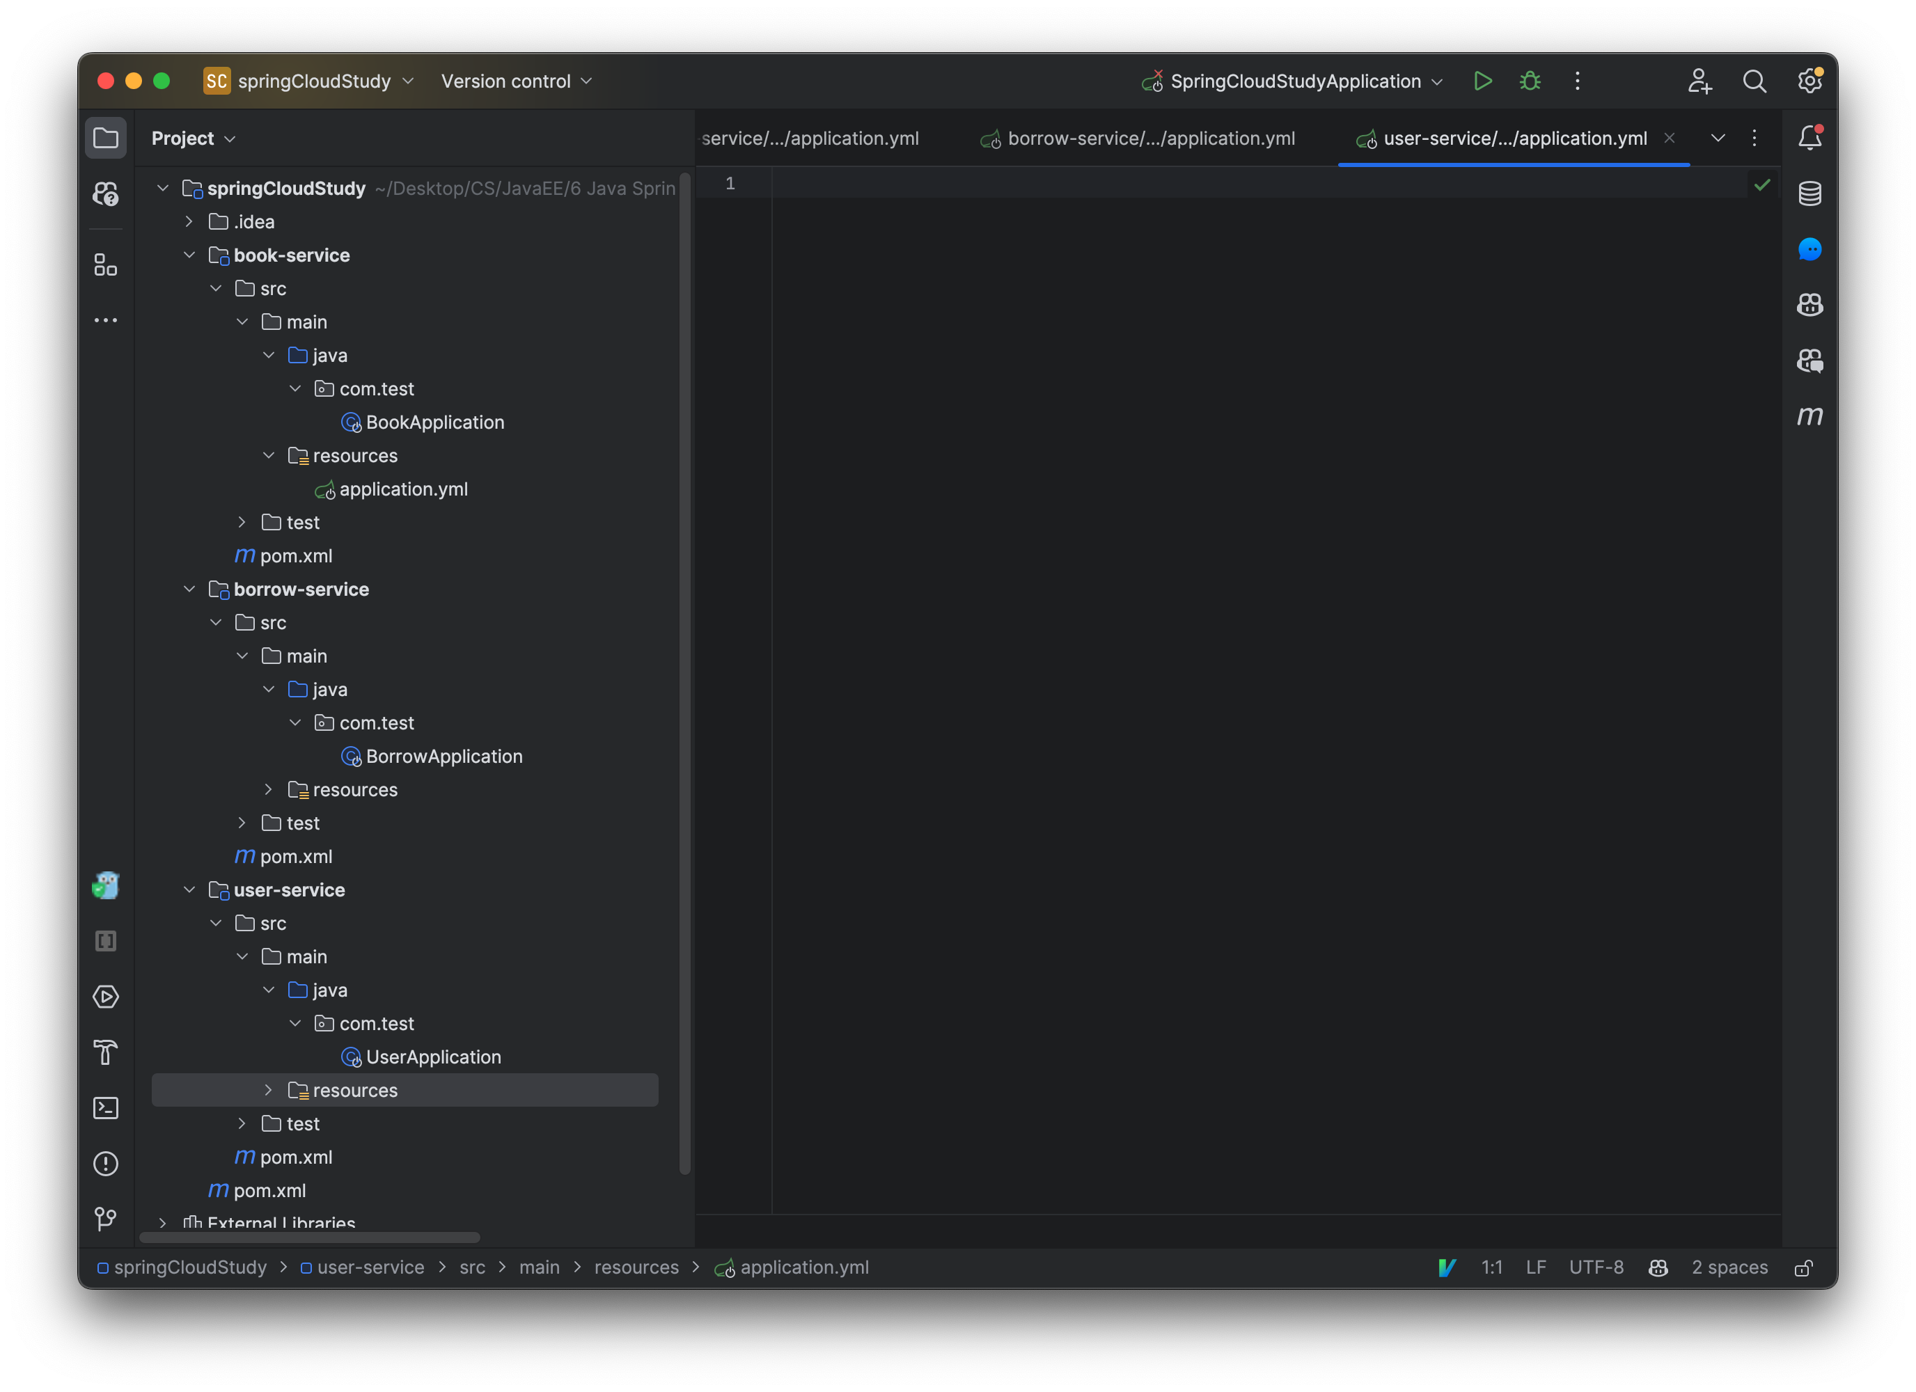Collapse the user-service module
The image size is (1916, 1392).
click(x=189, y=889)
